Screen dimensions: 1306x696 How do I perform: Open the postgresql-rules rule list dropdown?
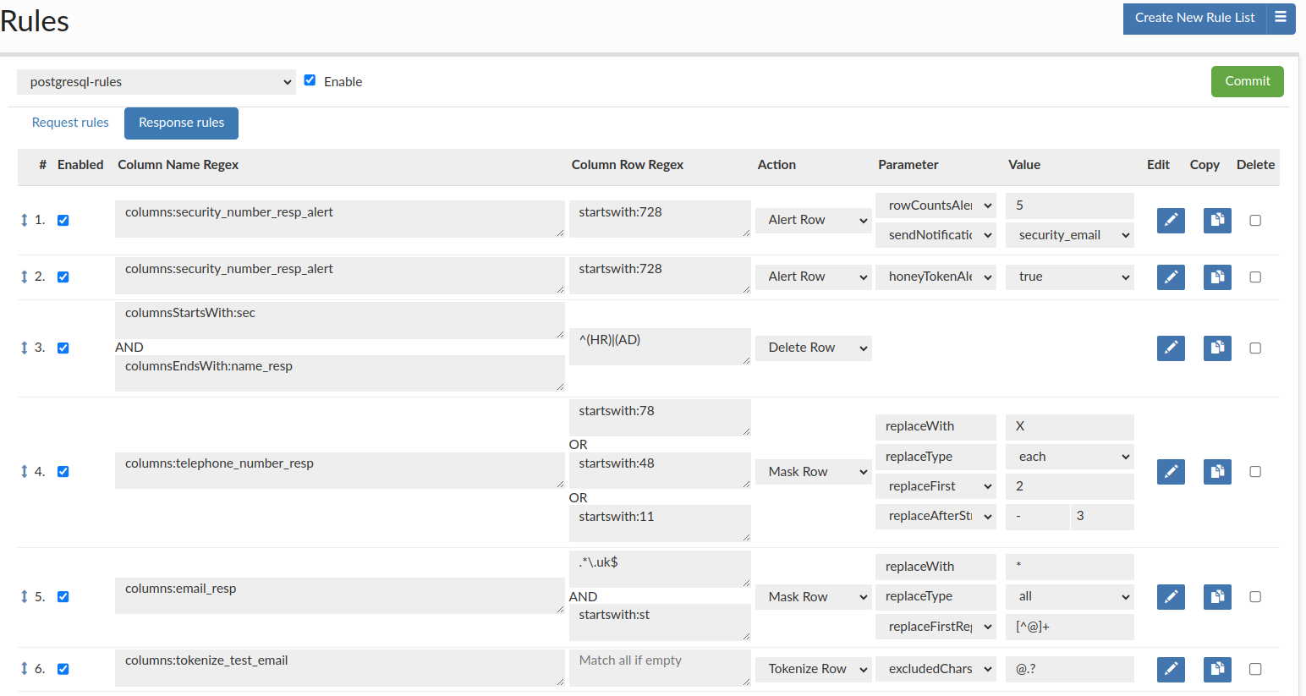(156, 82)
